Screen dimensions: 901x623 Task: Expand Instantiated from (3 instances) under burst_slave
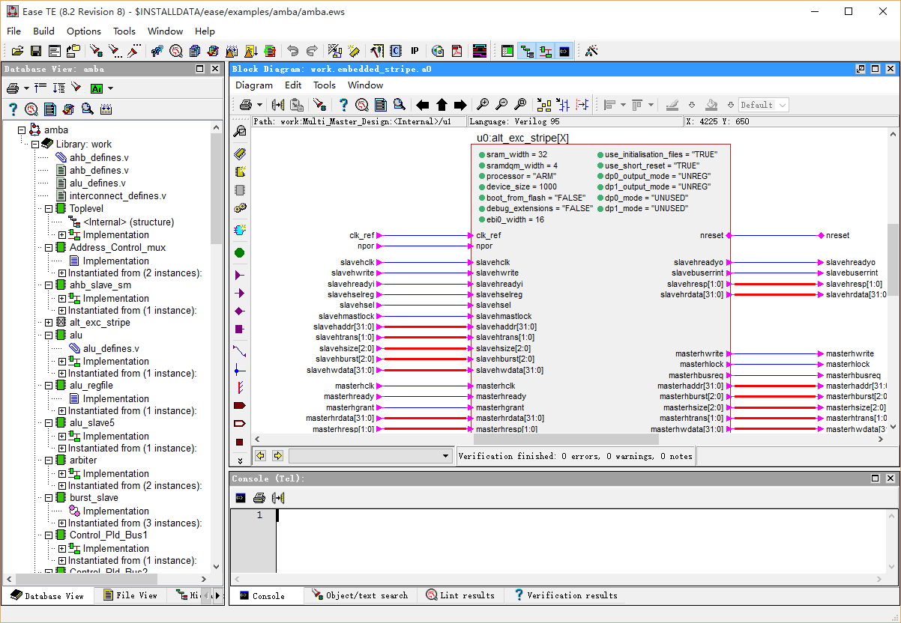pyautogui.click(x=62, y=523)
